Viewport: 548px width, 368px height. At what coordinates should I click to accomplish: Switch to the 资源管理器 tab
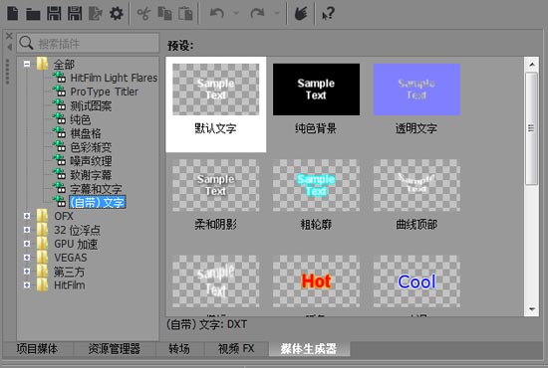pyautogui.click(x=115, y=349)
